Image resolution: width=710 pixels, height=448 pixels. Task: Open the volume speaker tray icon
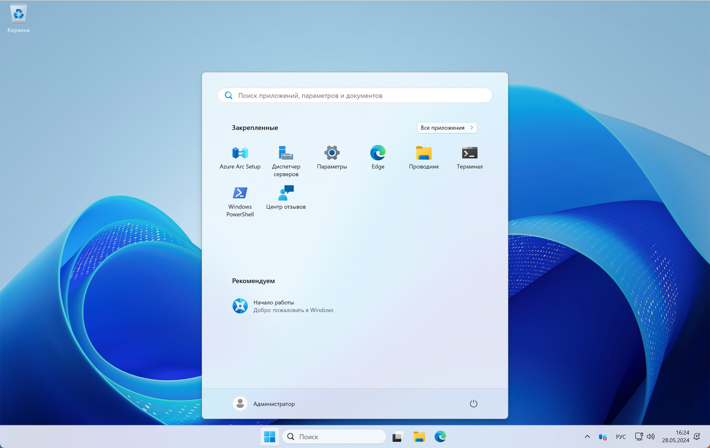click(x=651, y=437)
